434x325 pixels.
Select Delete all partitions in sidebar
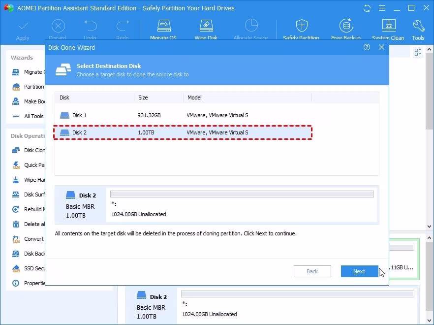[x=28, y=224]
